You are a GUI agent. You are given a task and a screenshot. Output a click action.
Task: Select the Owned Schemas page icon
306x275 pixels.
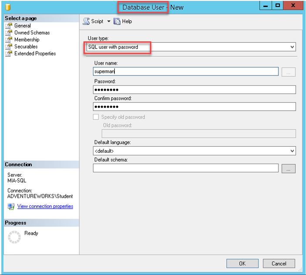point(9,33)
